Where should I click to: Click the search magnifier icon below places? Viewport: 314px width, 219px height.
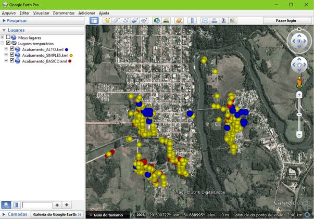pyautogui.click(x=6, y=205)
